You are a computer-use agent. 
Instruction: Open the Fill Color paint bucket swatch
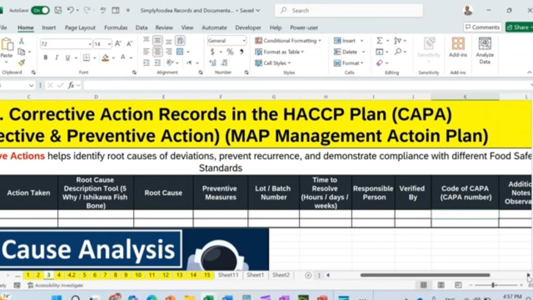[105, 58]
